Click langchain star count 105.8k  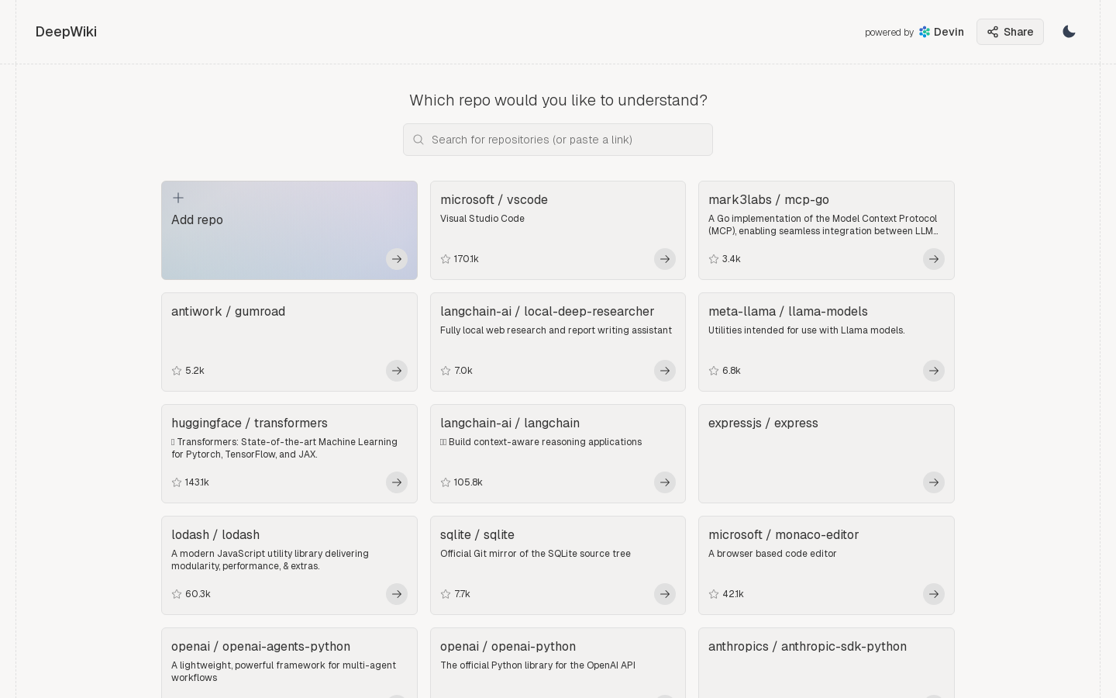tap(468, 482)
